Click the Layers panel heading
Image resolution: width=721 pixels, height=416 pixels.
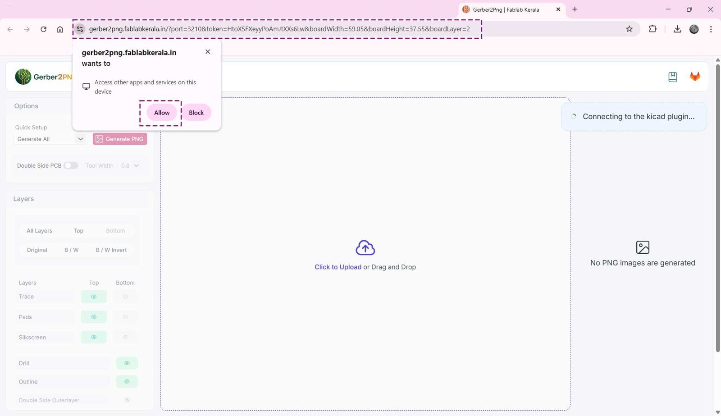tap(23, 199)
